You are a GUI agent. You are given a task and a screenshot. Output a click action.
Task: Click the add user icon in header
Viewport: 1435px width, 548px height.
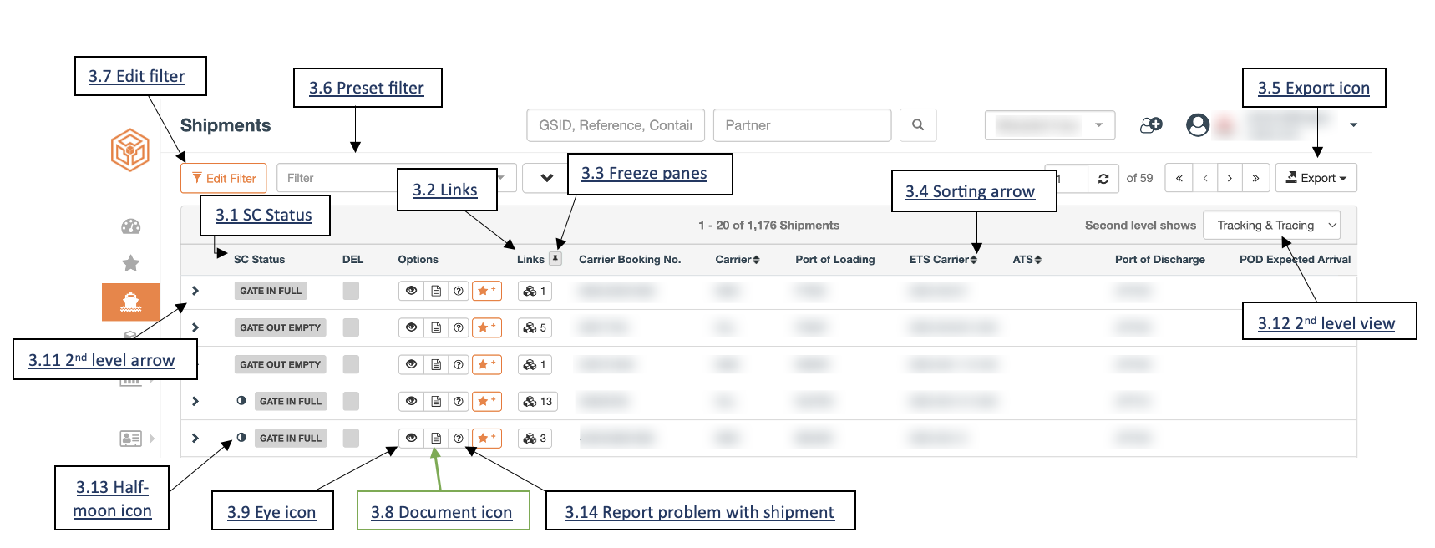[x=1151, y=125]
